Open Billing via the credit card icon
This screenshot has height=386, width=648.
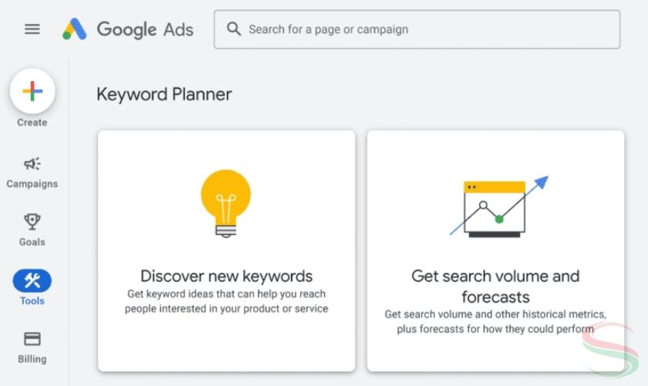point(32,339)
